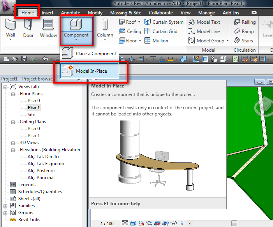Open the Piso 0 floor plan

[x=34, y=101]
